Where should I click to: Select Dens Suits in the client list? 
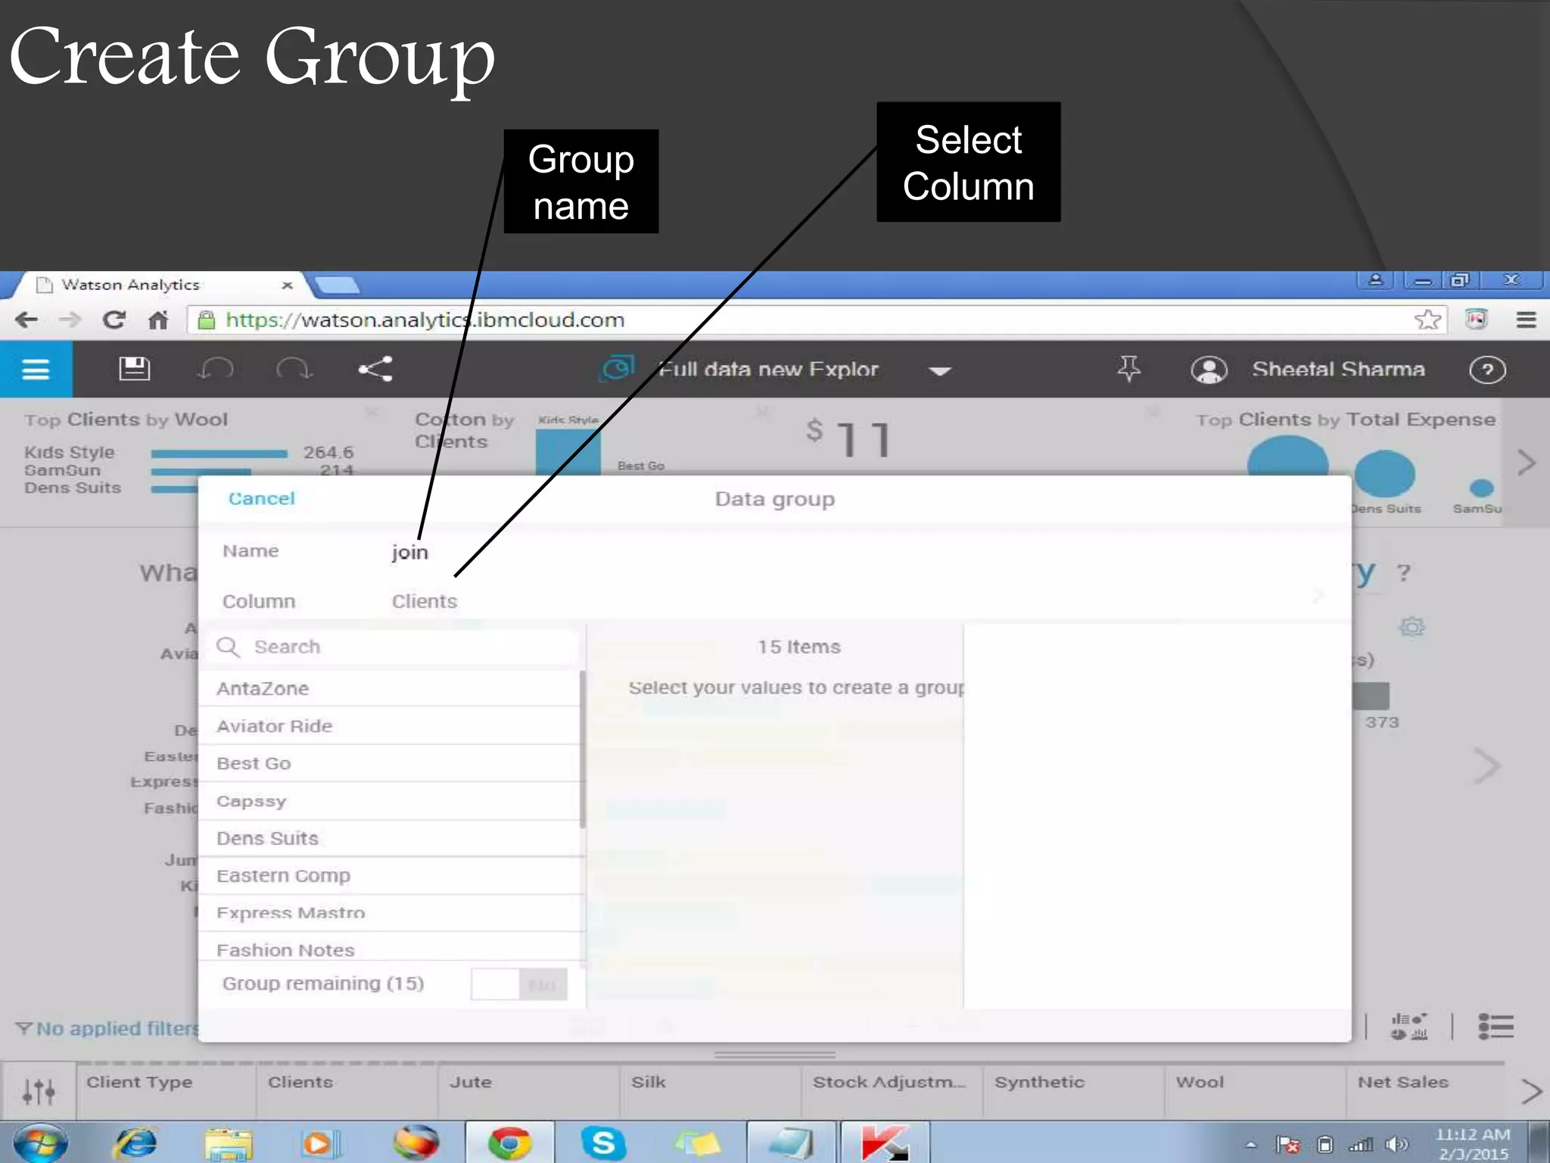[391, 838]
